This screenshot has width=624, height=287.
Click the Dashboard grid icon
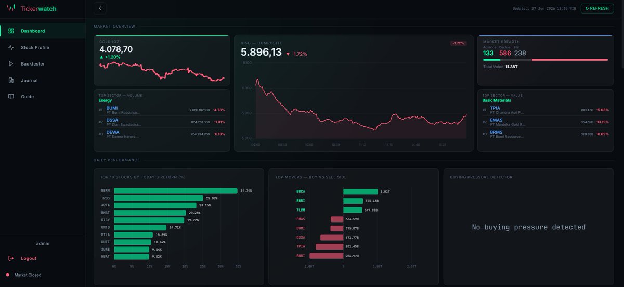pos(11,31)
